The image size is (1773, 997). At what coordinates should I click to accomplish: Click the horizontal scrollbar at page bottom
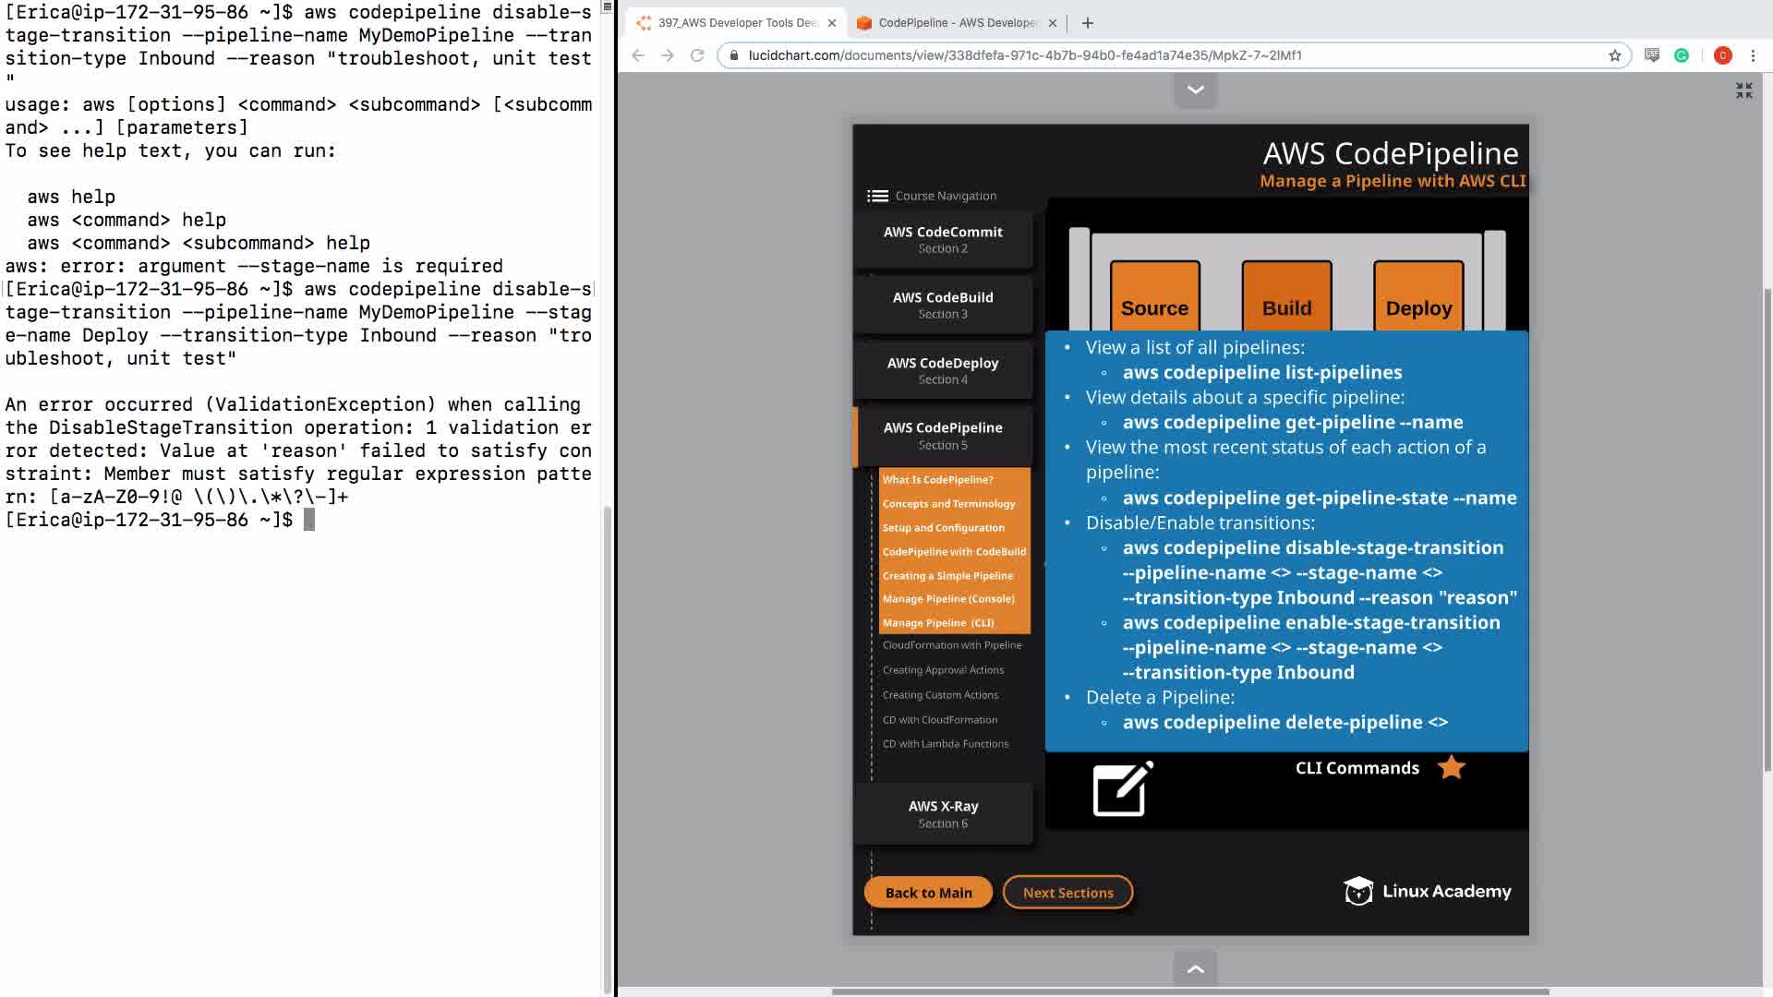pyautogui.click(x=1189, y=991)
